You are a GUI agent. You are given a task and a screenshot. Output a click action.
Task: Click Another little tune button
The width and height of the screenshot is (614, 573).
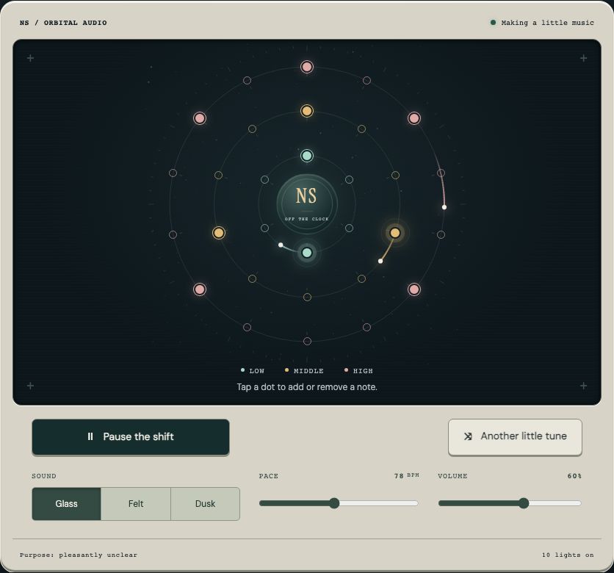point(515,436)
